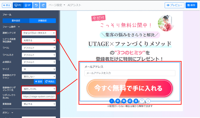
Task: Move element up with up-arrow icon
Action: click(142, 101)
